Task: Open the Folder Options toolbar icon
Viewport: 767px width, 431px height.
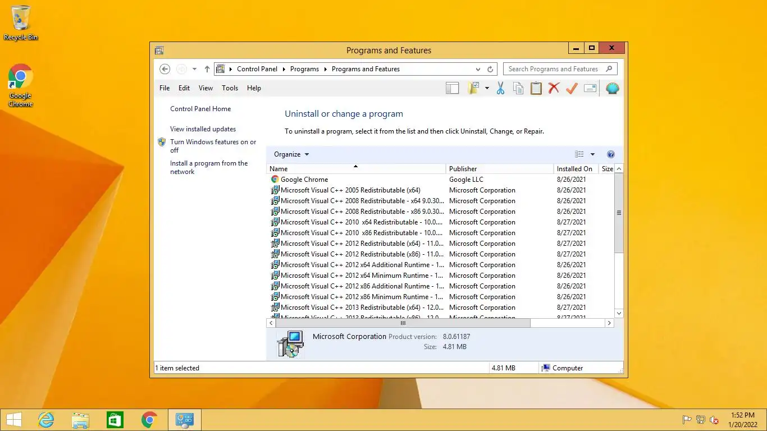Action: [x=474, y=88]
